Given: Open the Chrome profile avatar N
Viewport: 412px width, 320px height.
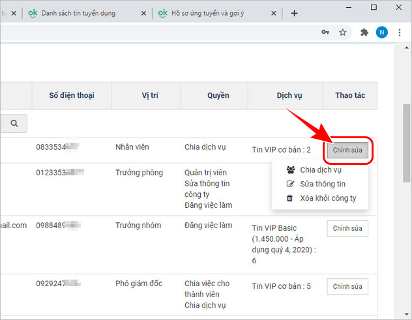Looking at the screenshot, I should [x=382, y=33].
